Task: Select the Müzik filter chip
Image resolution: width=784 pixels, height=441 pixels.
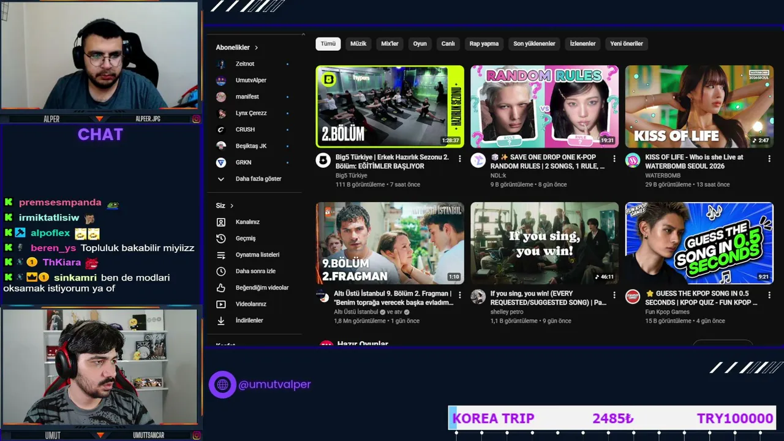Action: pyautogui.click(x=358, y=43)
